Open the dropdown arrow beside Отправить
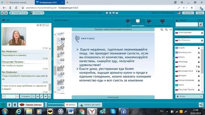 coord(34,96)
